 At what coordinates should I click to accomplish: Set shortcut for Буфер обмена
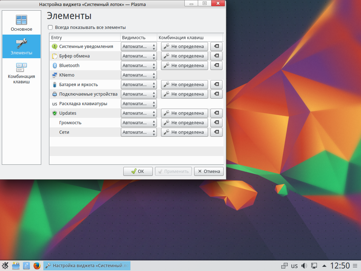(184, 56)
